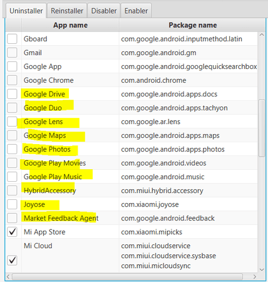Select the Gboard app name
The width and height of the screenshot is (268, 282).
coord(36,39)
